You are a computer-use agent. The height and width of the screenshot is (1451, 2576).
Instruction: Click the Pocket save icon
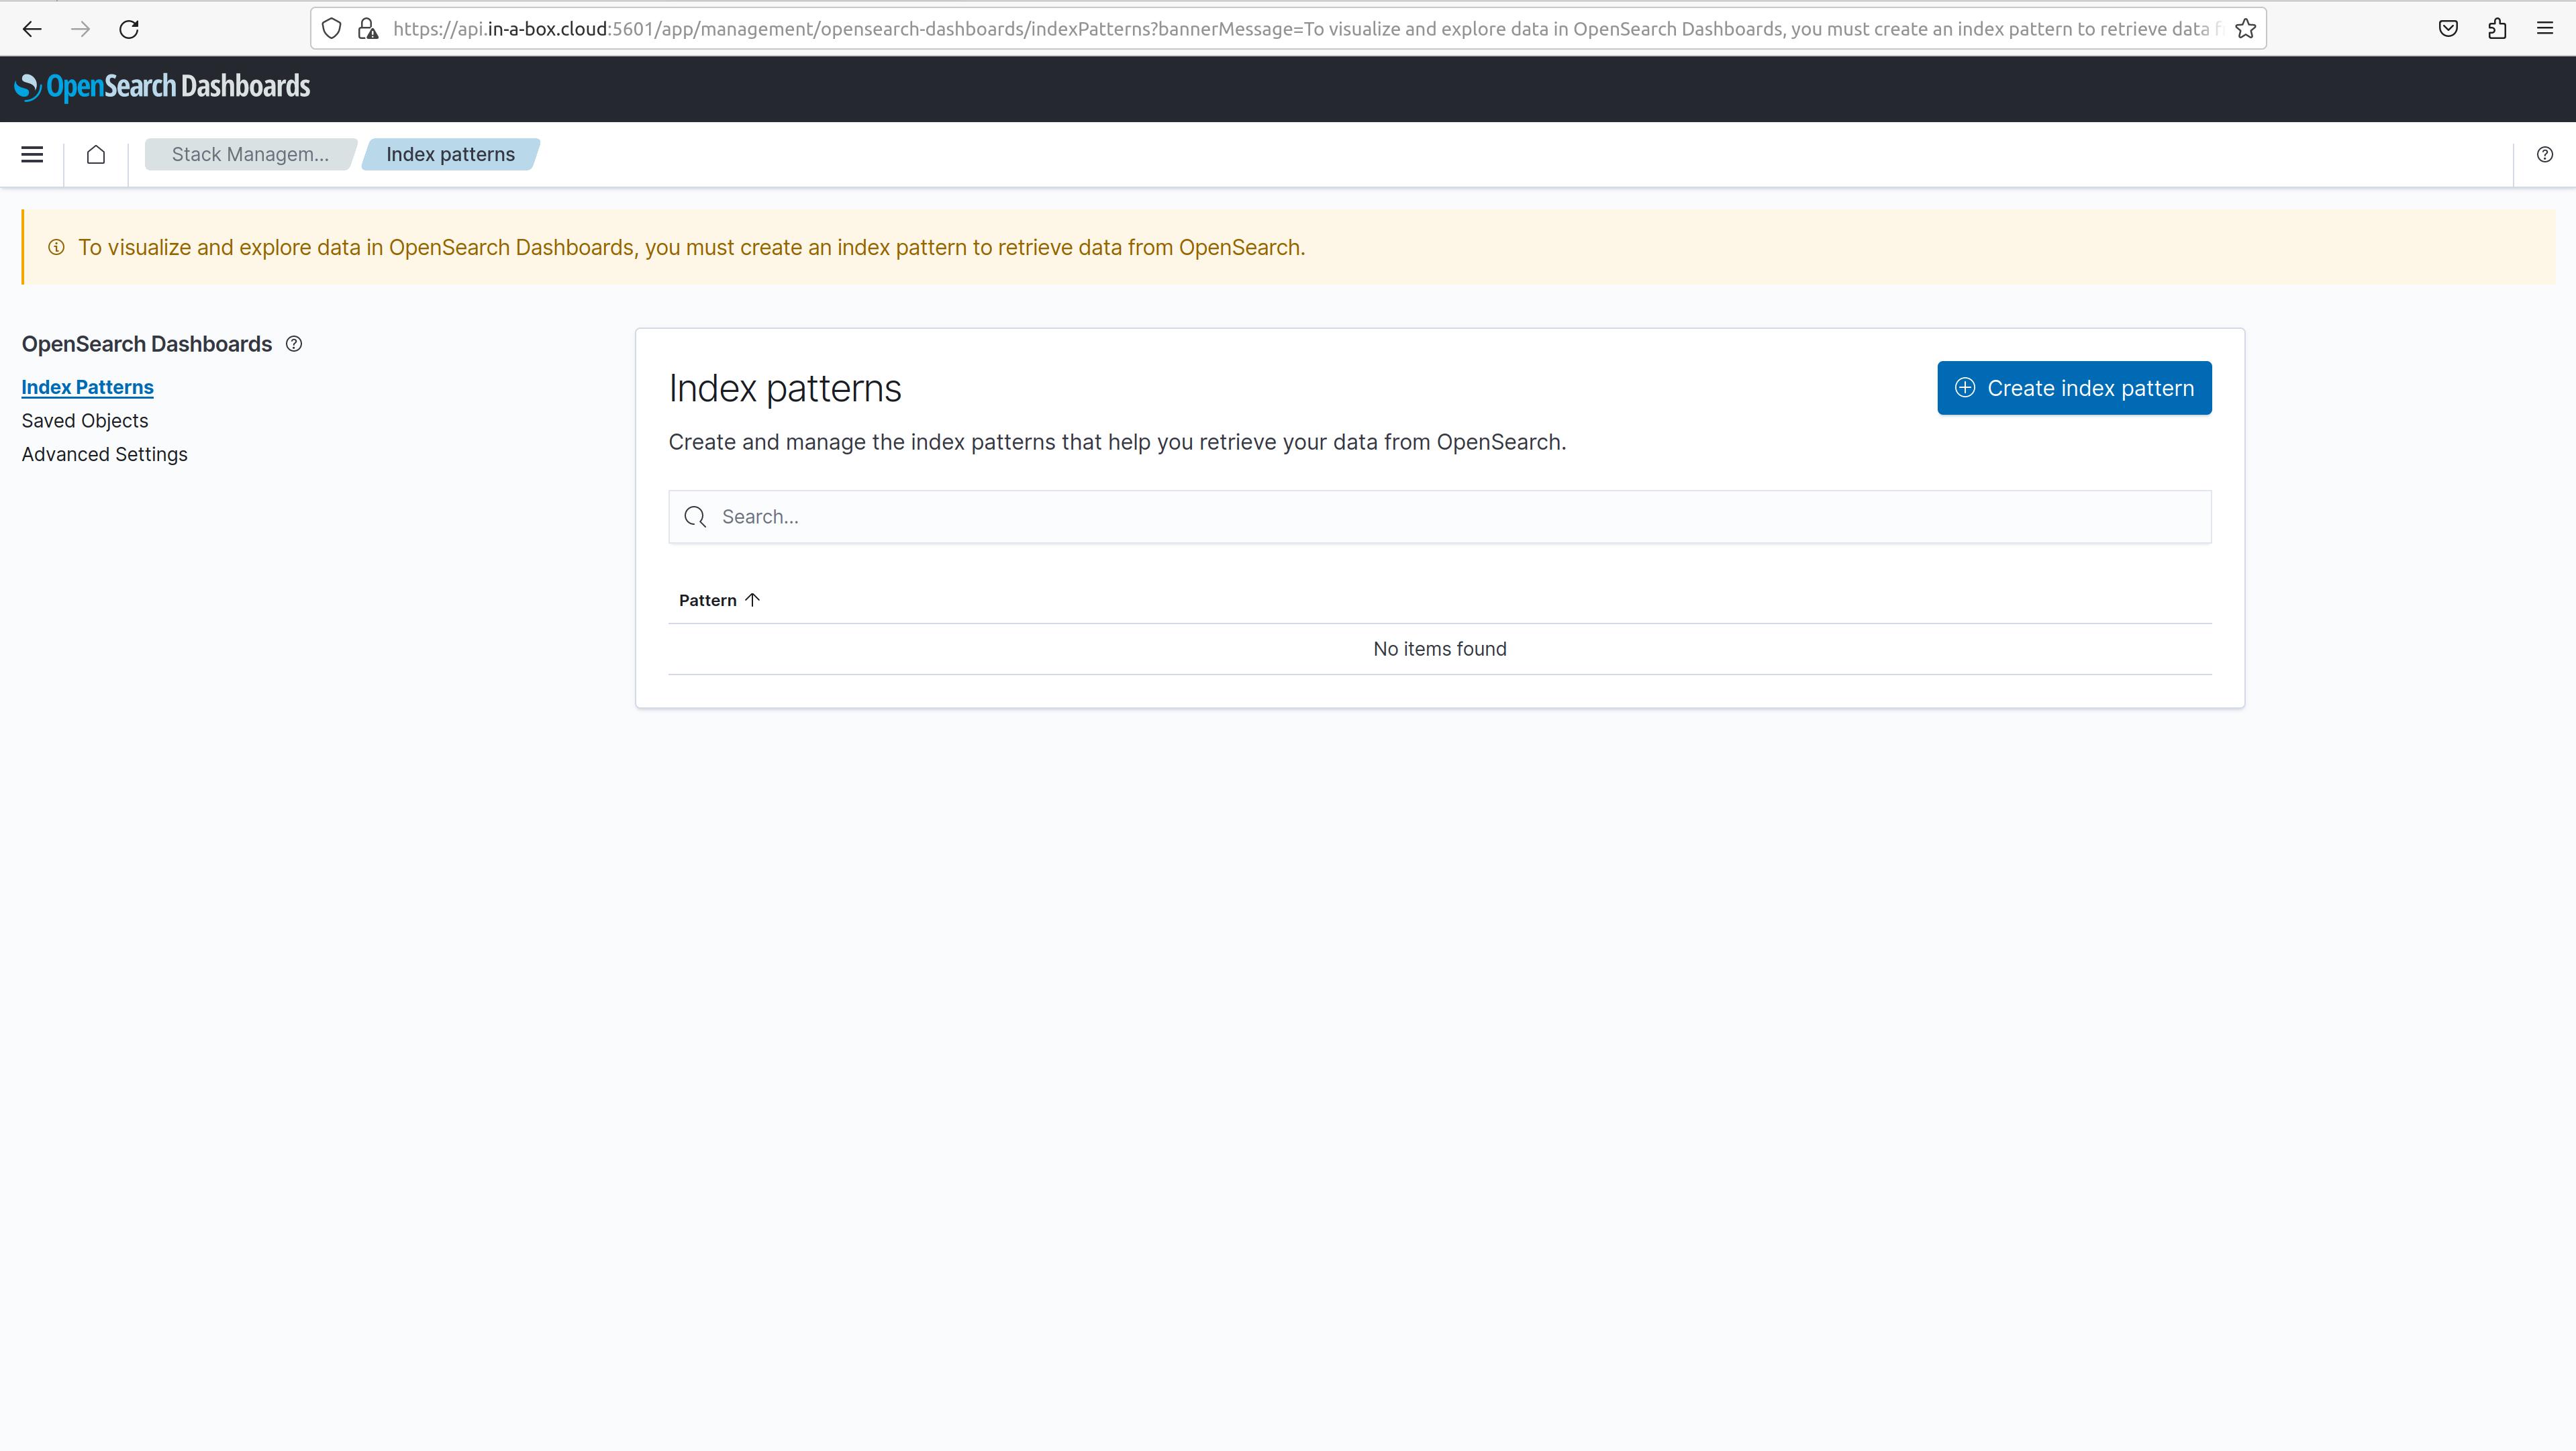point(2448,29)
